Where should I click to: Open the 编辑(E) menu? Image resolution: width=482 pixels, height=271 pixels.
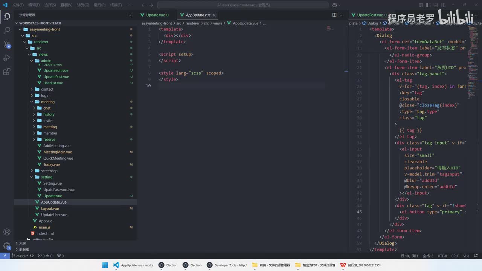(x=34, y=5)
